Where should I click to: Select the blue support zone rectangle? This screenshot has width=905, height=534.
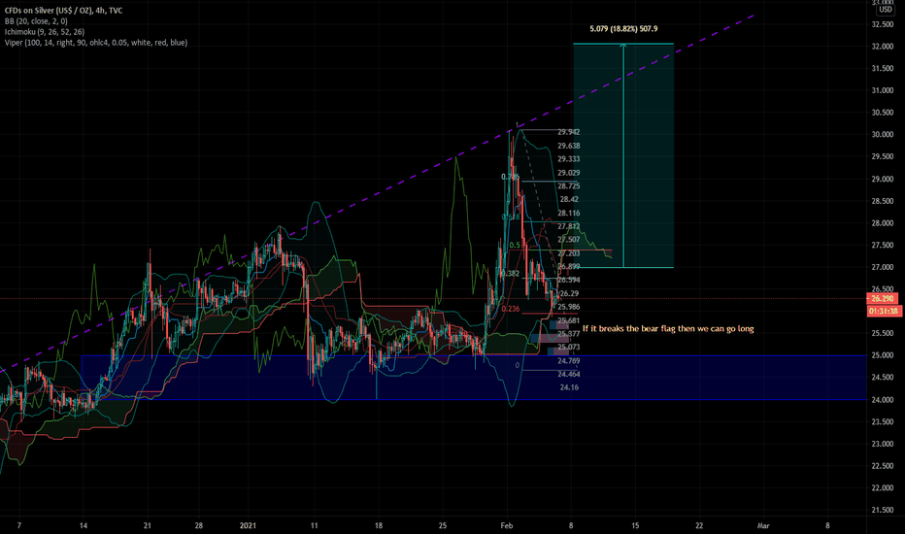point(473,378)
